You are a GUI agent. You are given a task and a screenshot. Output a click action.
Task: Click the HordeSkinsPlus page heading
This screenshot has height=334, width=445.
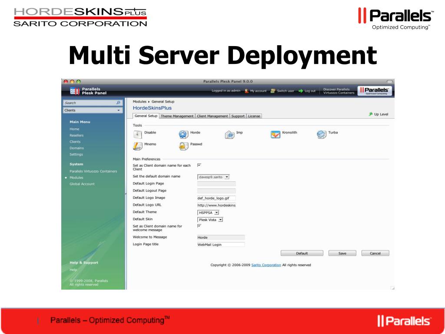point(152,108)
